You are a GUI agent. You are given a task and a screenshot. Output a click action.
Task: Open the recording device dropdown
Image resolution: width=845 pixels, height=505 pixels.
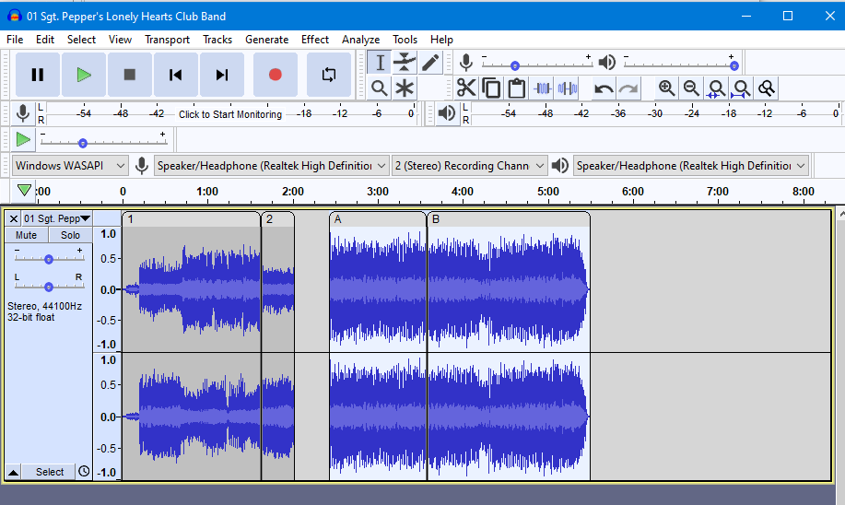pyautogui.click(x=271, y=166)
